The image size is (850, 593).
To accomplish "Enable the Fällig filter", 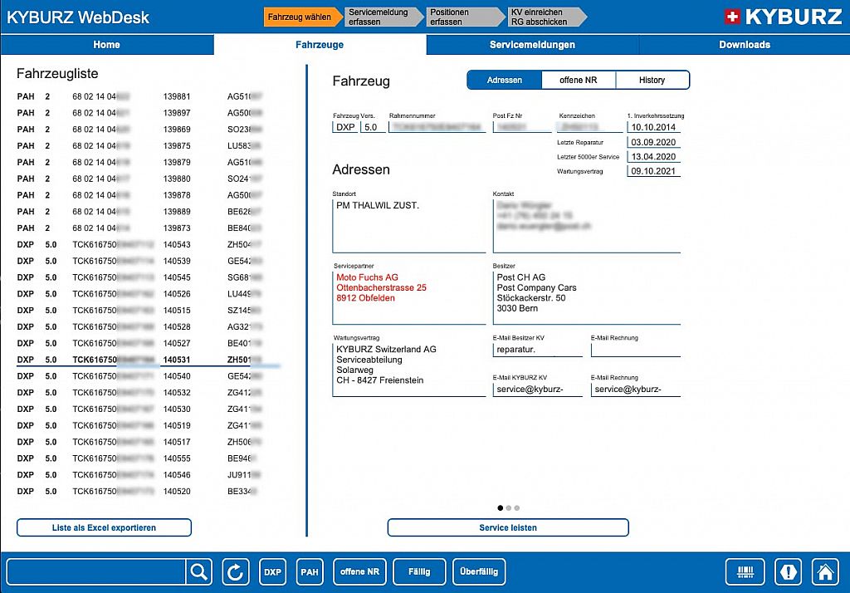I will pos(418,571).
